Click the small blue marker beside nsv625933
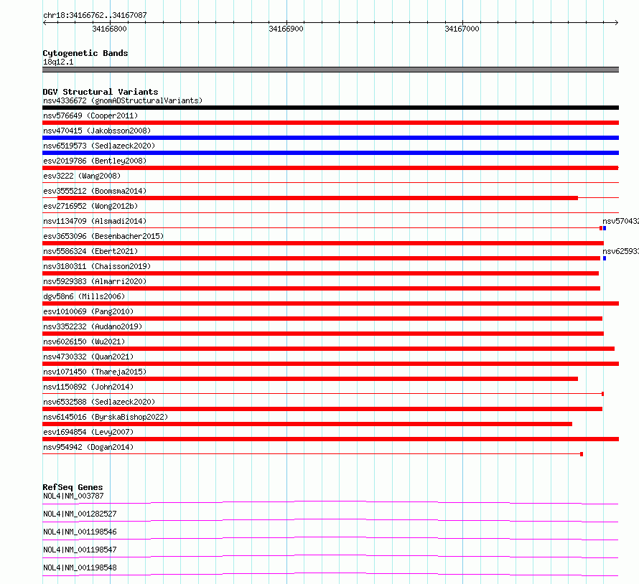 pos(605,258)
